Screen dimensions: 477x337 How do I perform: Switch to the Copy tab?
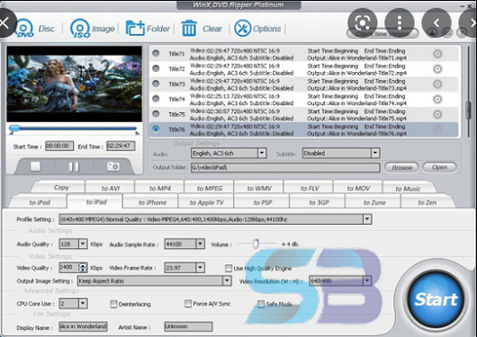click(x=61, y=188)
